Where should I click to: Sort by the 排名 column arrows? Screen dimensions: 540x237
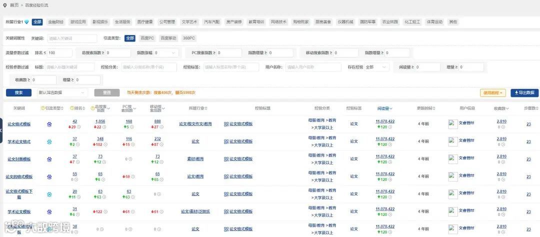84,108
